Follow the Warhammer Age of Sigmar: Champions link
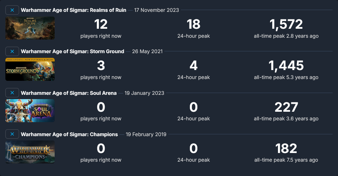338x176 pixels. 69,134
